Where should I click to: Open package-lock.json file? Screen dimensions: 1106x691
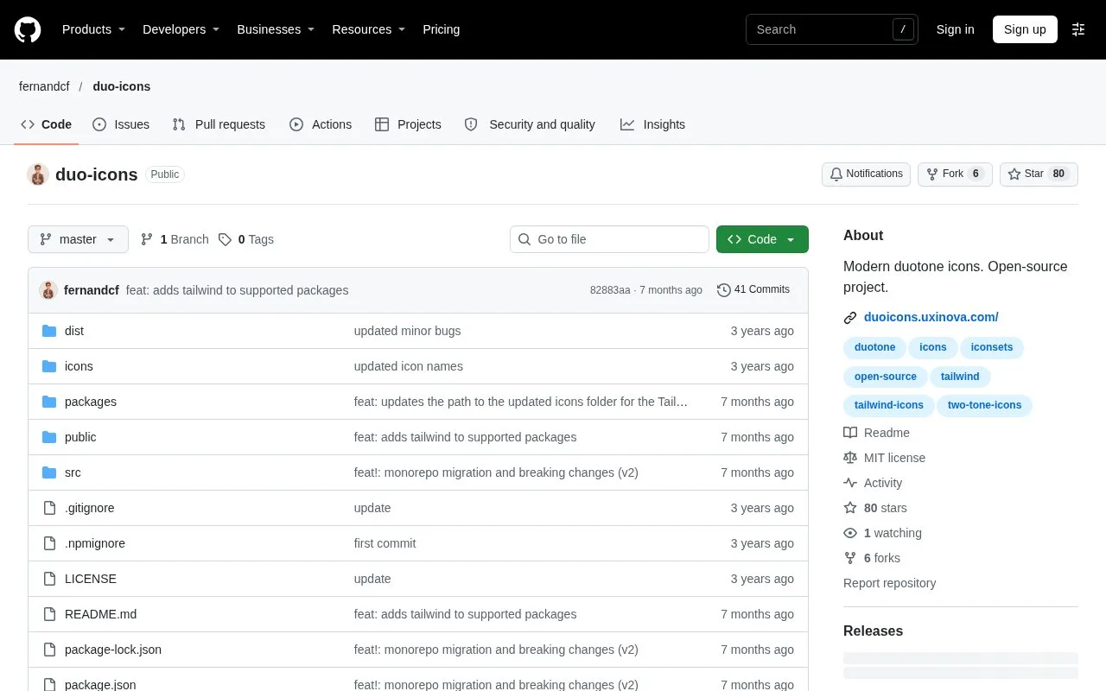tap(113, 650)
